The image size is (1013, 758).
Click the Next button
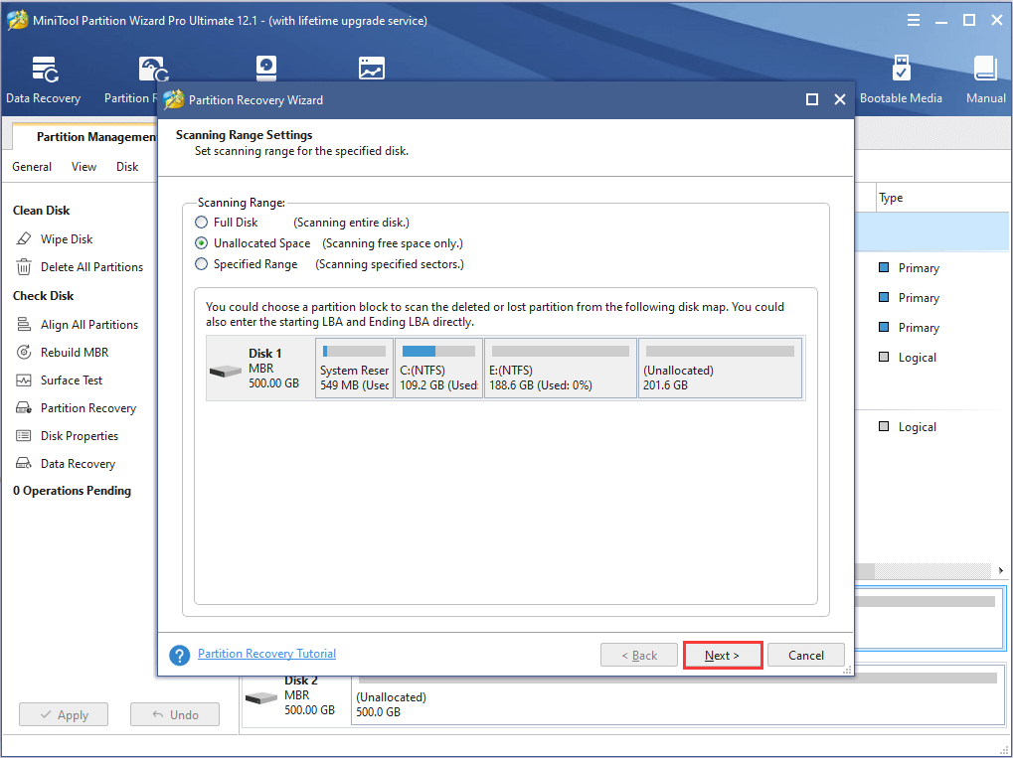point(723,656)
